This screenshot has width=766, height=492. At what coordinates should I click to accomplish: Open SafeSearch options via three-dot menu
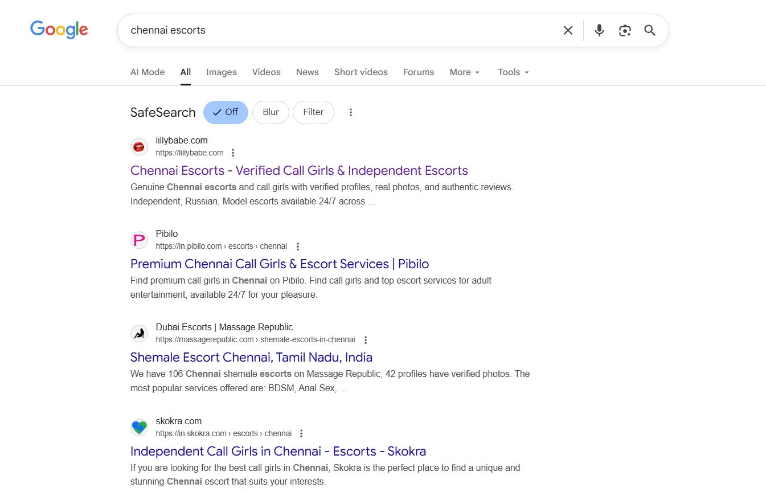(351, 112)
